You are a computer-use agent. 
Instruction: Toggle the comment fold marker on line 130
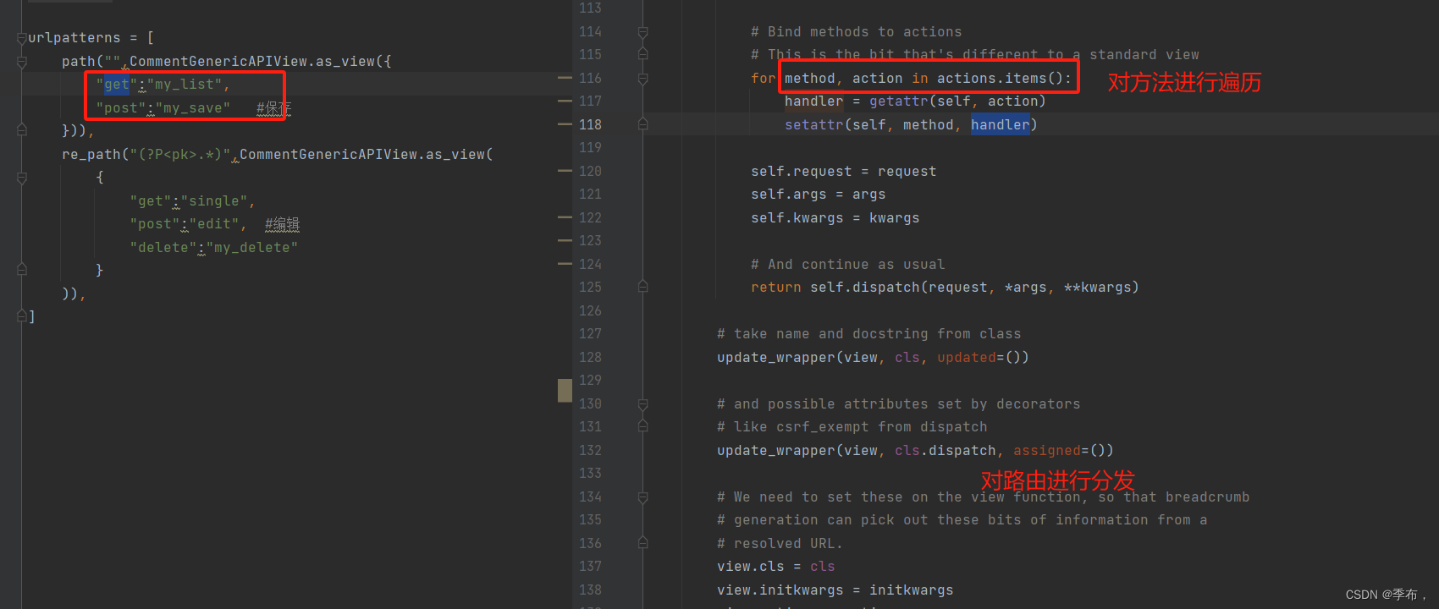(x=642, y=404)
